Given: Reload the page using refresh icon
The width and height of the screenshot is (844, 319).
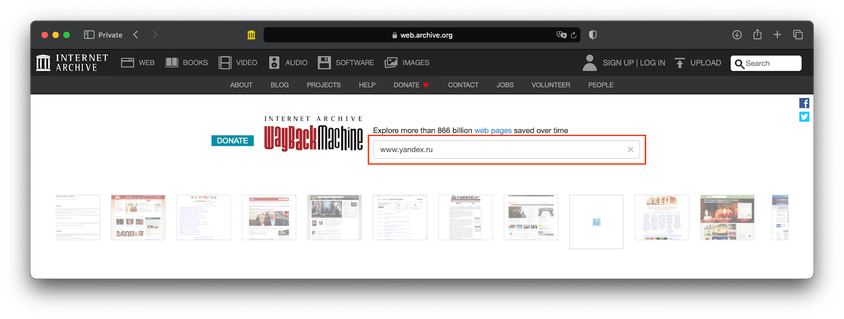Looking at the screenshot, I should click(x=574, y=35).
